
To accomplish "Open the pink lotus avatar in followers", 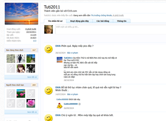I will coord(31,103).
